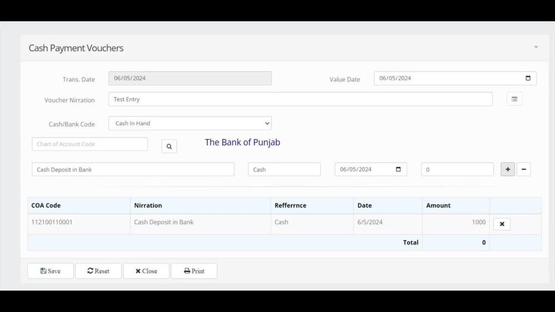Click the 'Voucher Nirration' label
This screenshot has width=555, height=312.
69,100
